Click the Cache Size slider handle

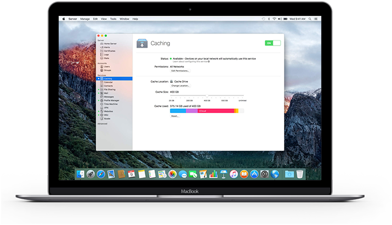pos(207,96)
